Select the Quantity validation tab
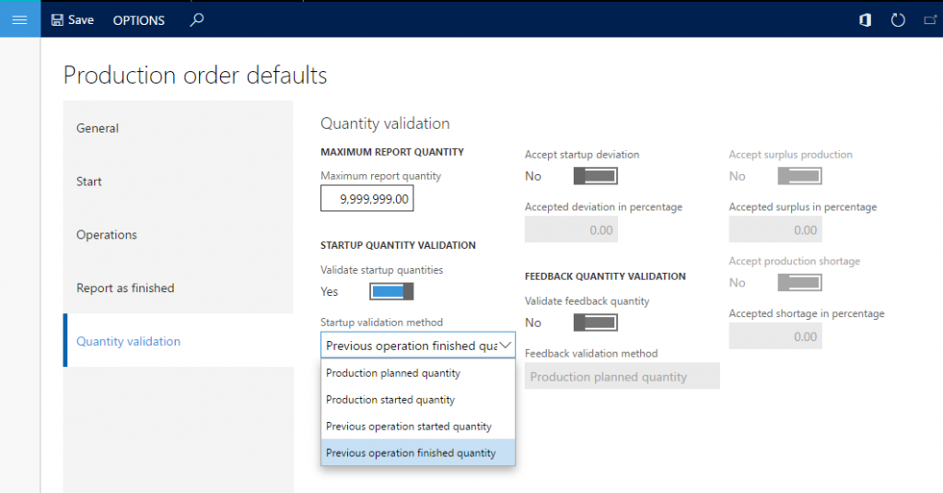Viewport: 943px width, 493px height. pos(178,341)
